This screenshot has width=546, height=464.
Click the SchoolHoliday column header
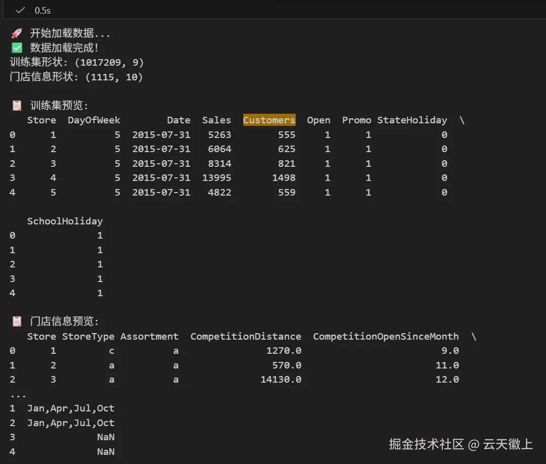[x=65, y=221]
